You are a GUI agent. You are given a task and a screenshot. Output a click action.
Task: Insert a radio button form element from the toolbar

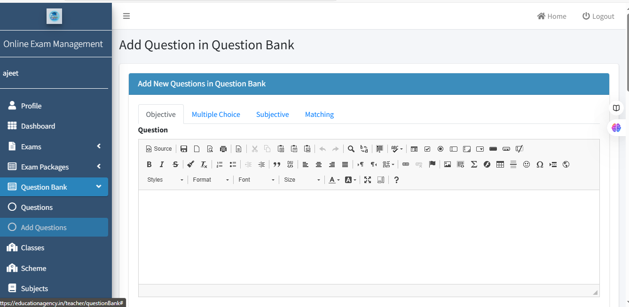[440, 149]
